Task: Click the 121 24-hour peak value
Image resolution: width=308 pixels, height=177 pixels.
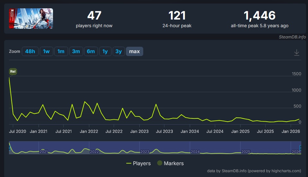Action: click(x=177, y=15)
